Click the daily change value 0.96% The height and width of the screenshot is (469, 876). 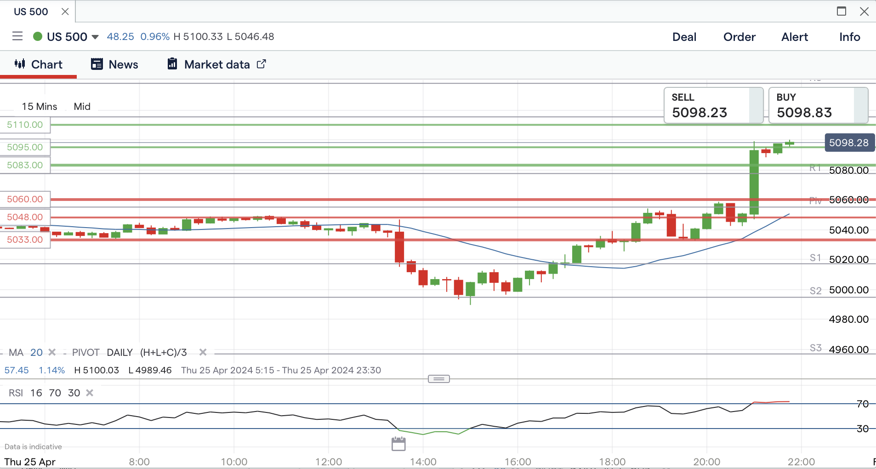[155, 37]
